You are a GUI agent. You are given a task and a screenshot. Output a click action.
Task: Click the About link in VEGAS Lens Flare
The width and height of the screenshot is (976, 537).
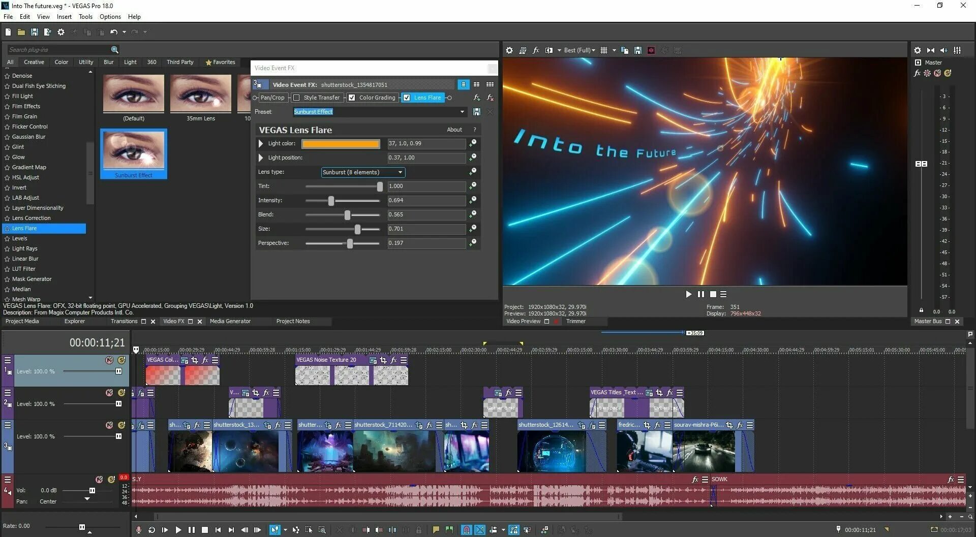click(x=454, y=130)
